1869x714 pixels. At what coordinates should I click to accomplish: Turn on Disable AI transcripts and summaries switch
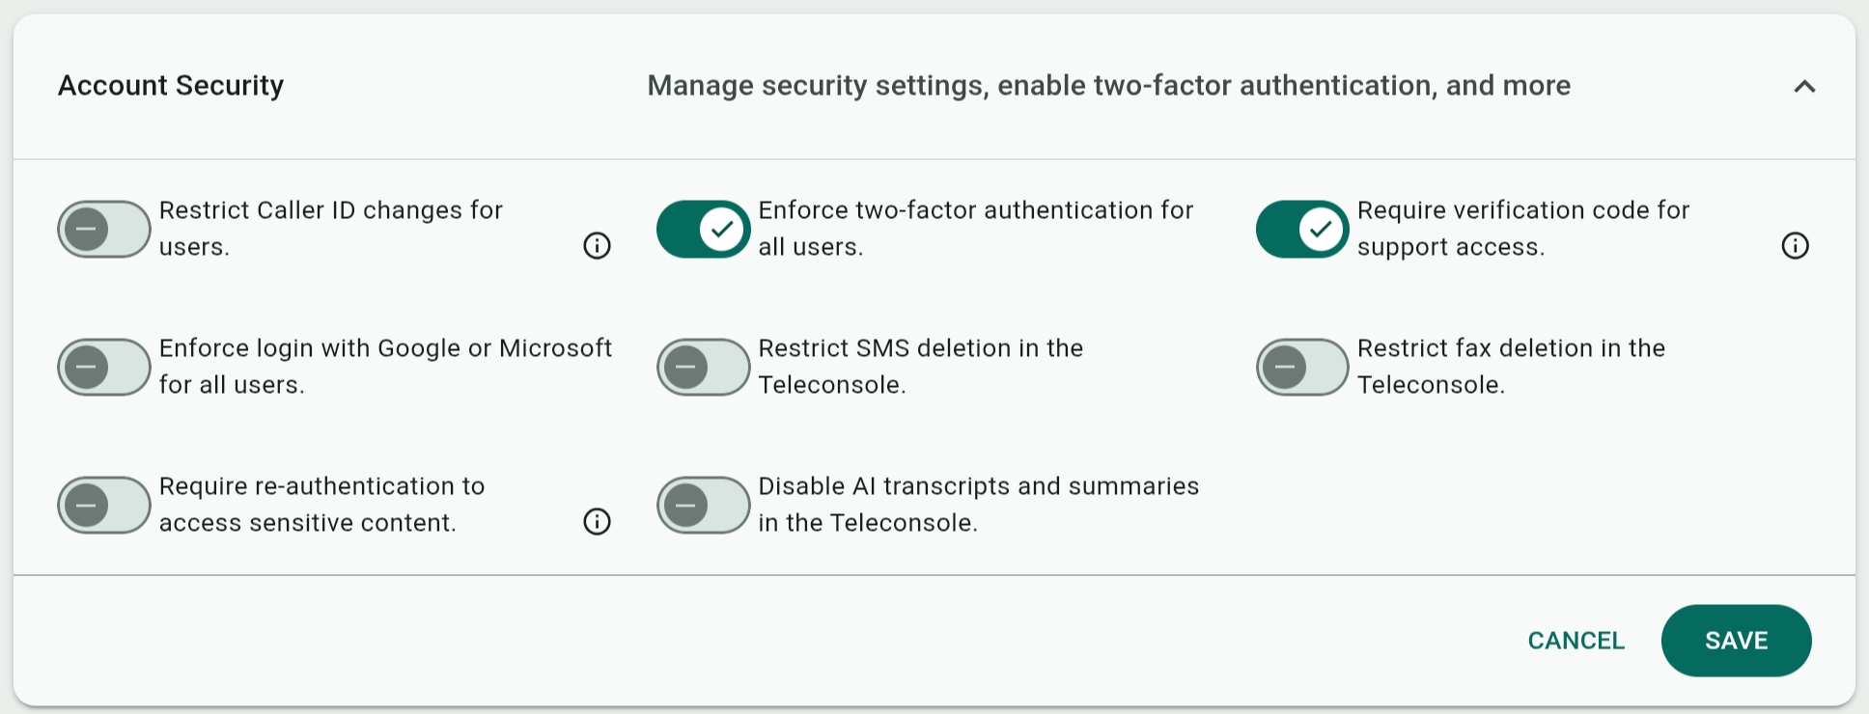[704, 505]
